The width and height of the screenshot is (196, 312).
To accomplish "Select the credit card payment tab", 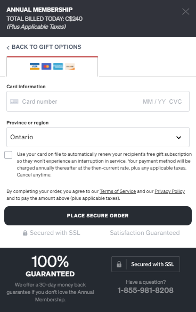I will [52, 66].
